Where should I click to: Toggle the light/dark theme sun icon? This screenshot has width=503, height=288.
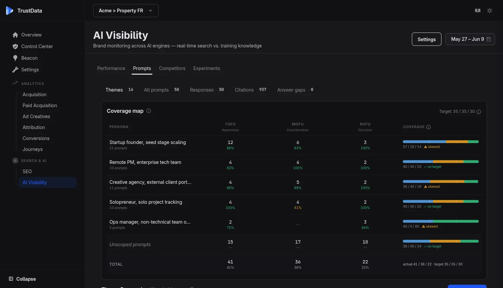click(x=490, y=11)
